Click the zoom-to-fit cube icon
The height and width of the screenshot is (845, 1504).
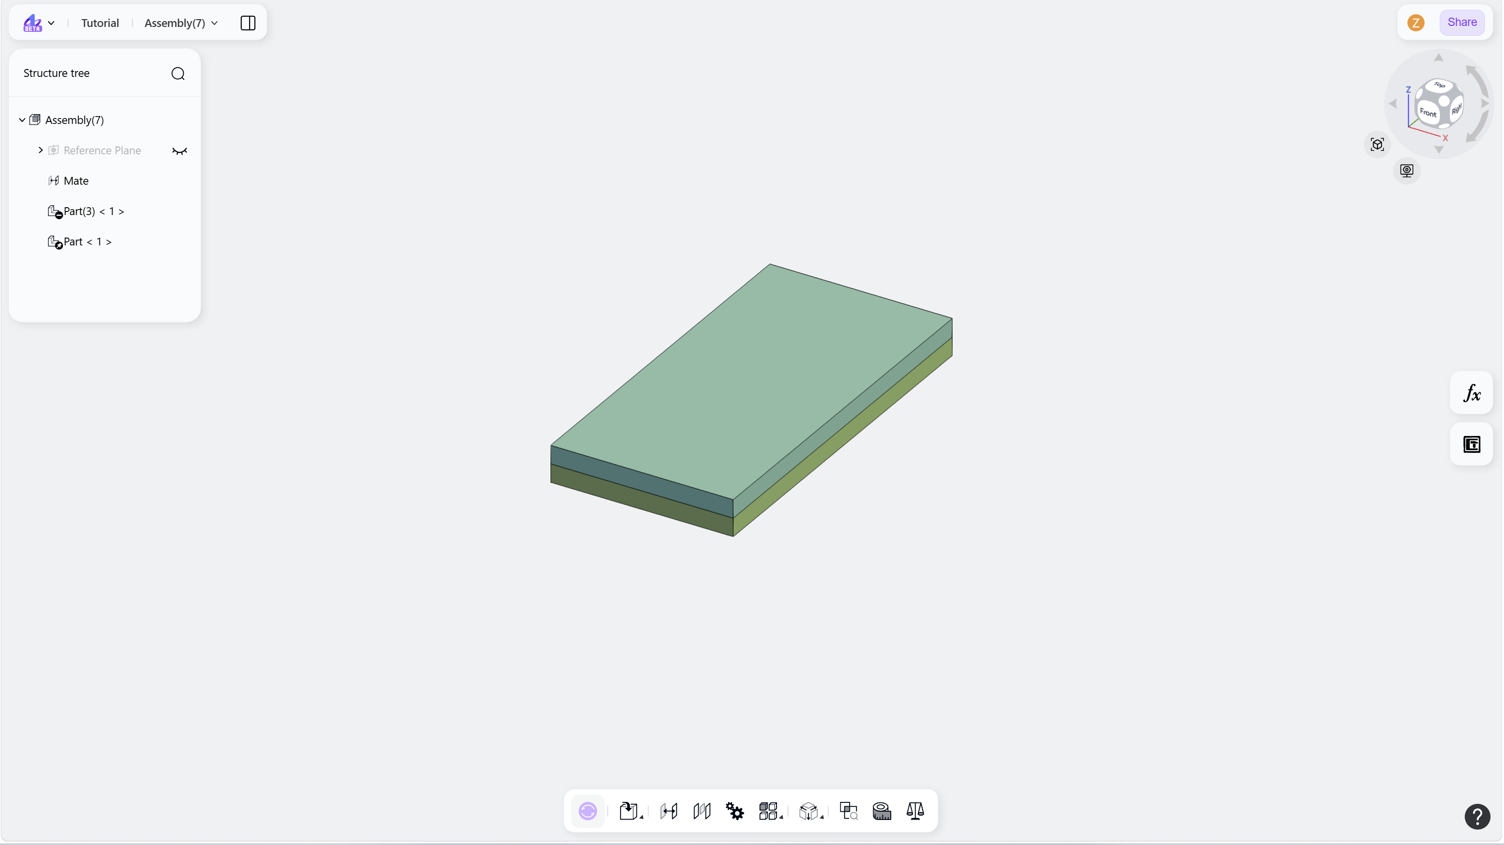click(x=1378, y=145)
